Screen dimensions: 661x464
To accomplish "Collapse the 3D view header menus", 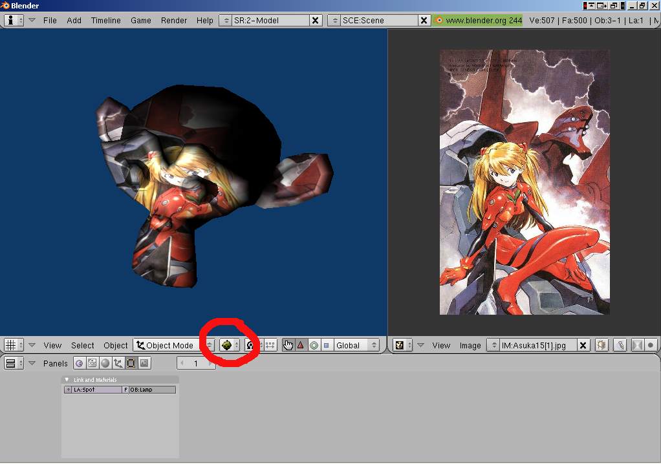I will pyautogui.click(x=32, y=345).
